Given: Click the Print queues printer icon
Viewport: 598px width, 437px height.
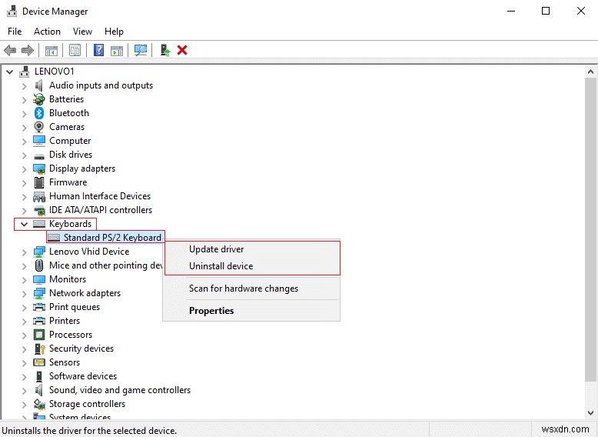Looking at the screenshot, I should 39,307.
